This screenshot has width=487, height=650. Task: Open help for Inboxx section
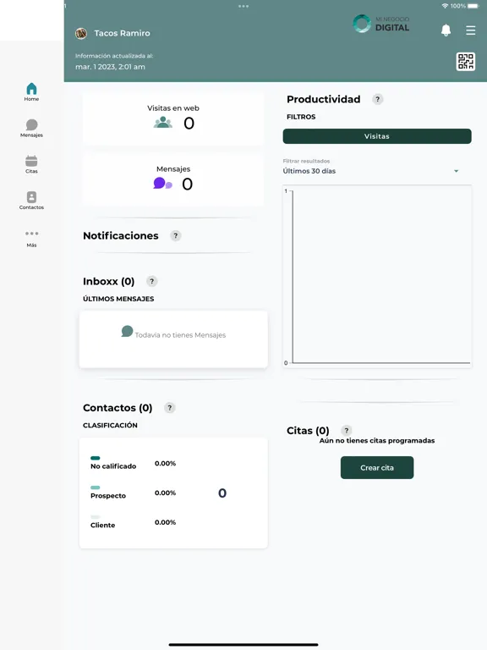pyautogui.click(x=152, y=282)
